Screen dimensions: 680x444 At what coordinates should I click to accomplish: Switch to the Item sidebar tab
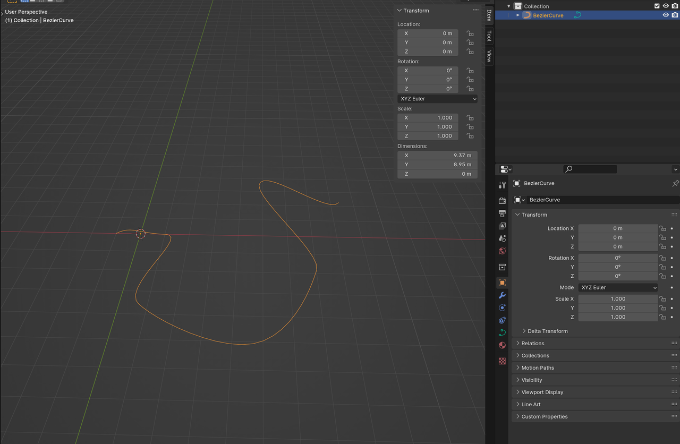pyautogui.click(x=489, y=15)
